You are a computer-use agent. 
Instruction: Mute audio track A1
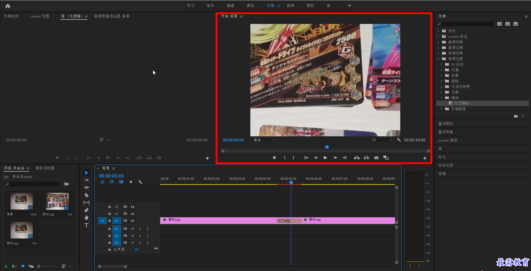click(132, 229)
